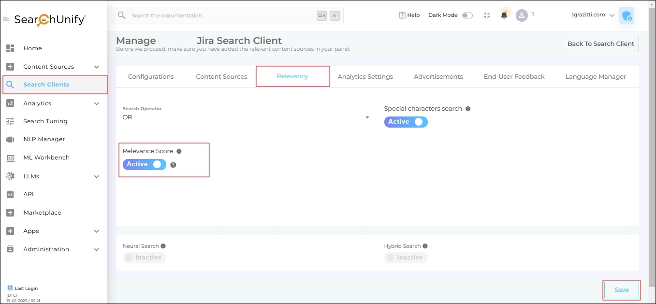Click the fullscreen collapse icon in header
Screen dimensions: 656x304
coord(487,15)
